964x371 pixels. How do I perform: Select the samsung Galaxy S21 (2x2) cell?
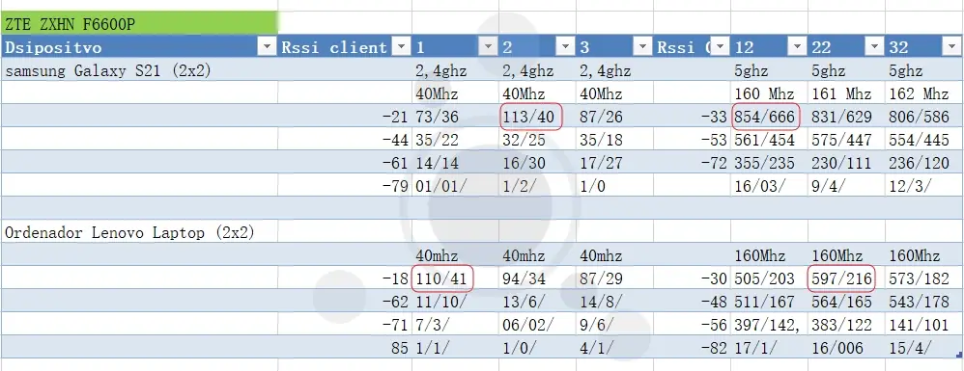(x=139, y=70)
